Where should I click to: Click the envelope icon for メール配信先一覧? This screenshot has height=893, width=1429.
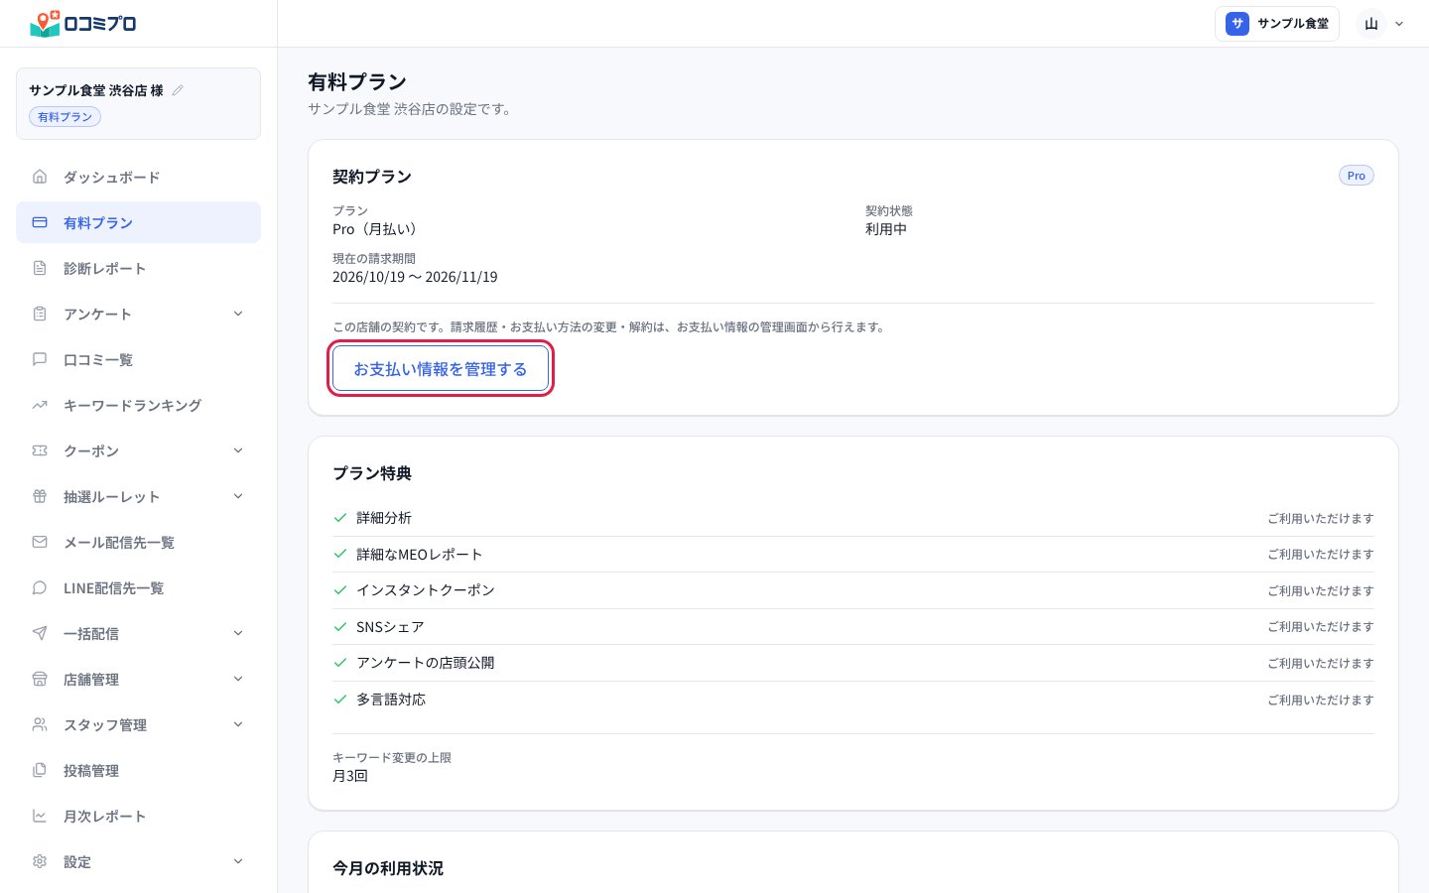[40, 542]
